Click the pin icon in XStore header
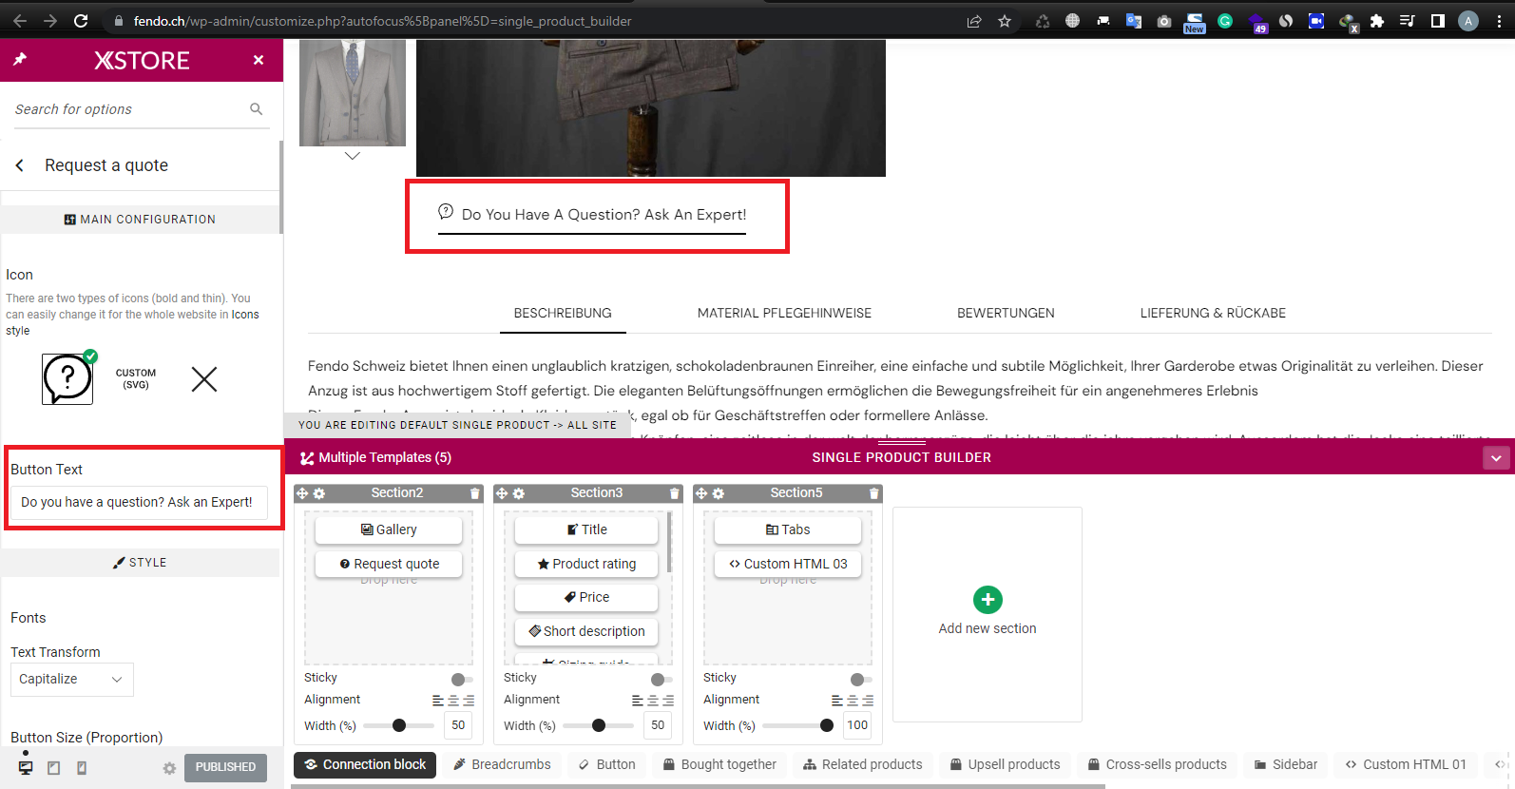Image resolution: width=1515 pixels, height=789 pixels. [x=20, y=60]
